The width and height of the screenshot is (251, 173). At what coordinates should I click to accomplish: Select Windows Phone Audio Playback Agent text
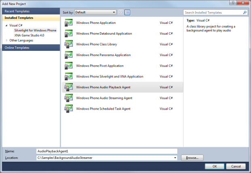pos(103,87)
